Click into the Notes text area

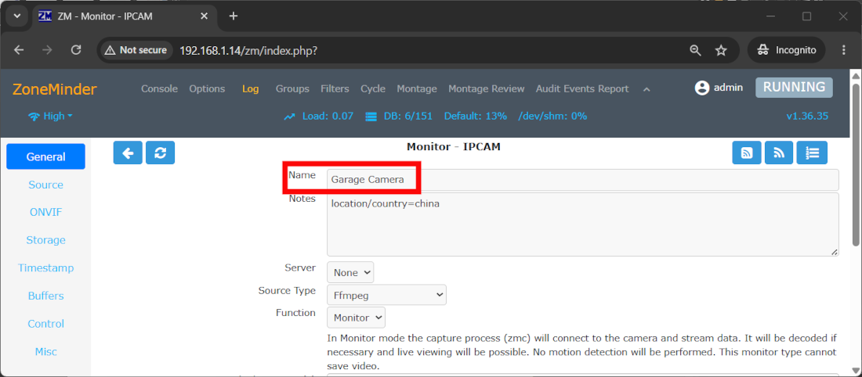point(583,224)
